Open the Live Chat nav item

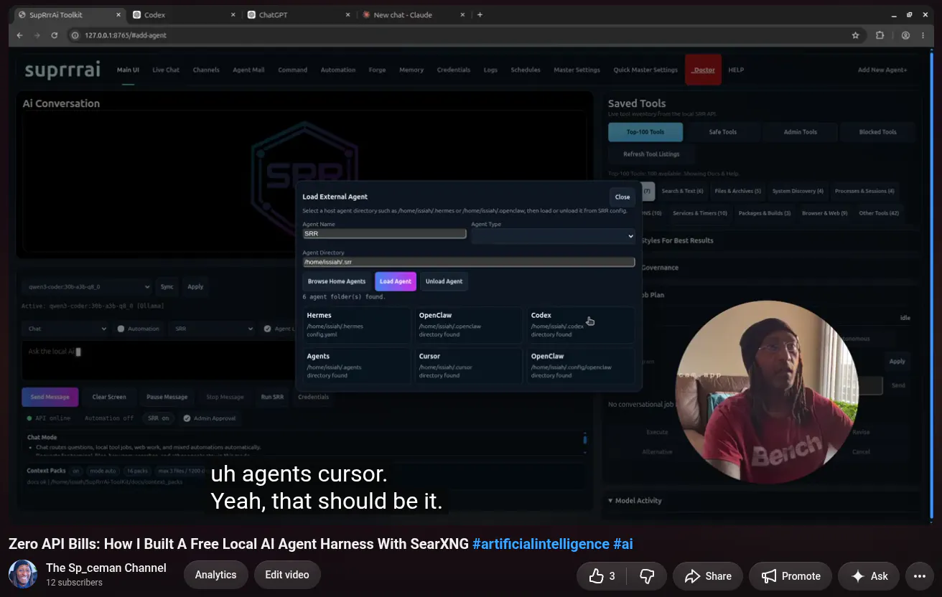[x=166, y=70]
